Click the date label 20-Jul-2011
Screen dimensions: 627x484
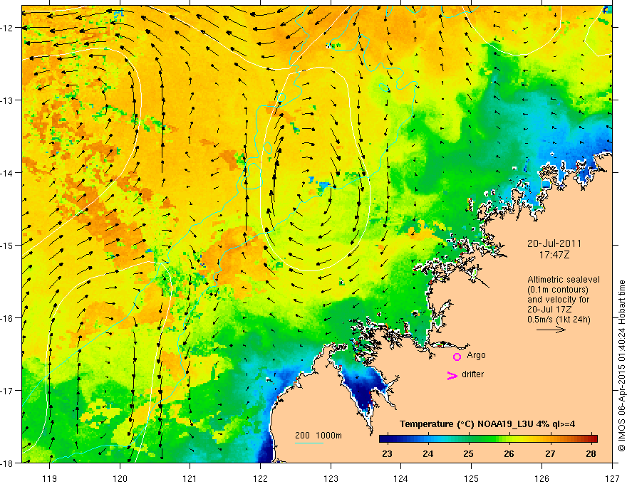click(554, 243)
